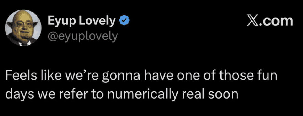Open the Eyup Lovely display name
This screenshot has width=303, height=116.
point(82,20)
